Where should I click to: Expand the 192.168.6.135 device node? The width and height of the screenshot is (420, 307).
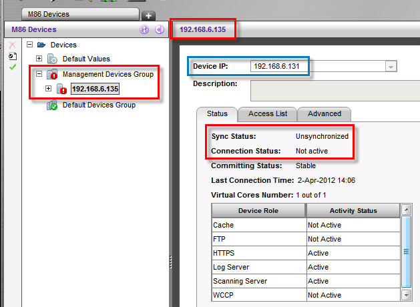click(x=49, y=89)
